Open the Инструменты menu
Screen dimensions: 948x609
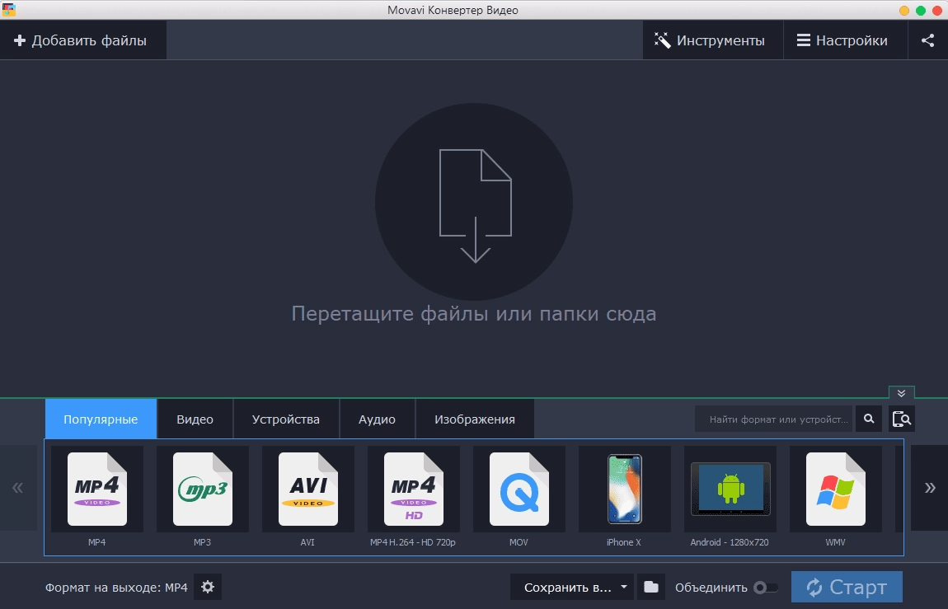(713, 40)
